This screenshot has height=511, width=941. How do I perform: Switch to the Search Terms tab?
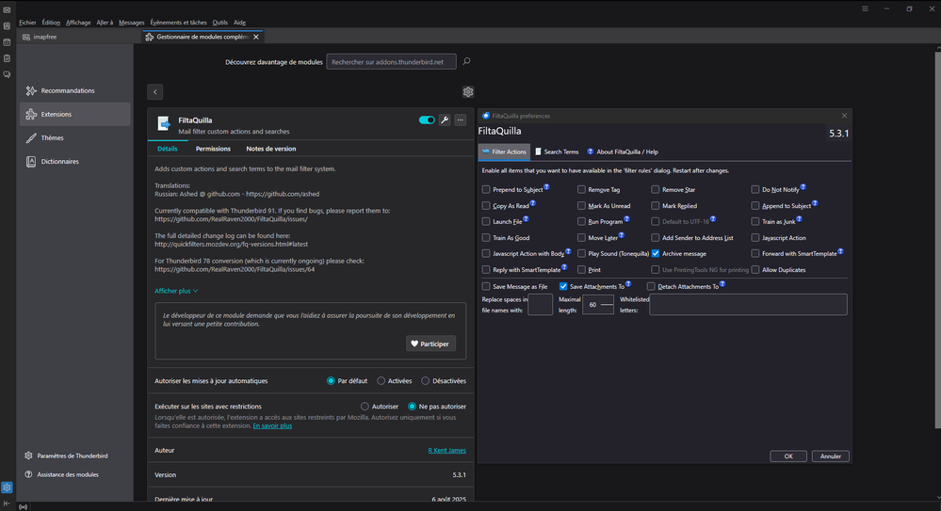pos(557,152)
